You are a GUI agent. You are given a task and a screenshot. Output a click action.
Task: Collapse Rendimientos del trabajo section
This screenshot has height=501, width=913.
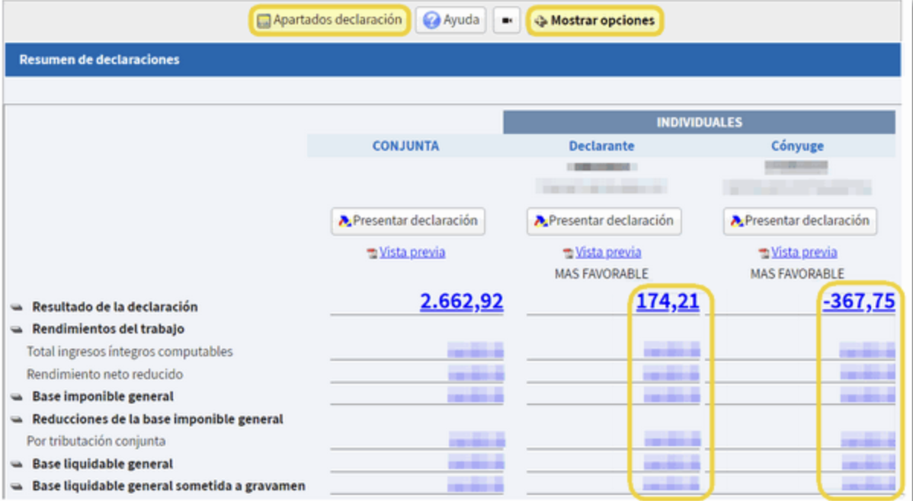point(17,330)
